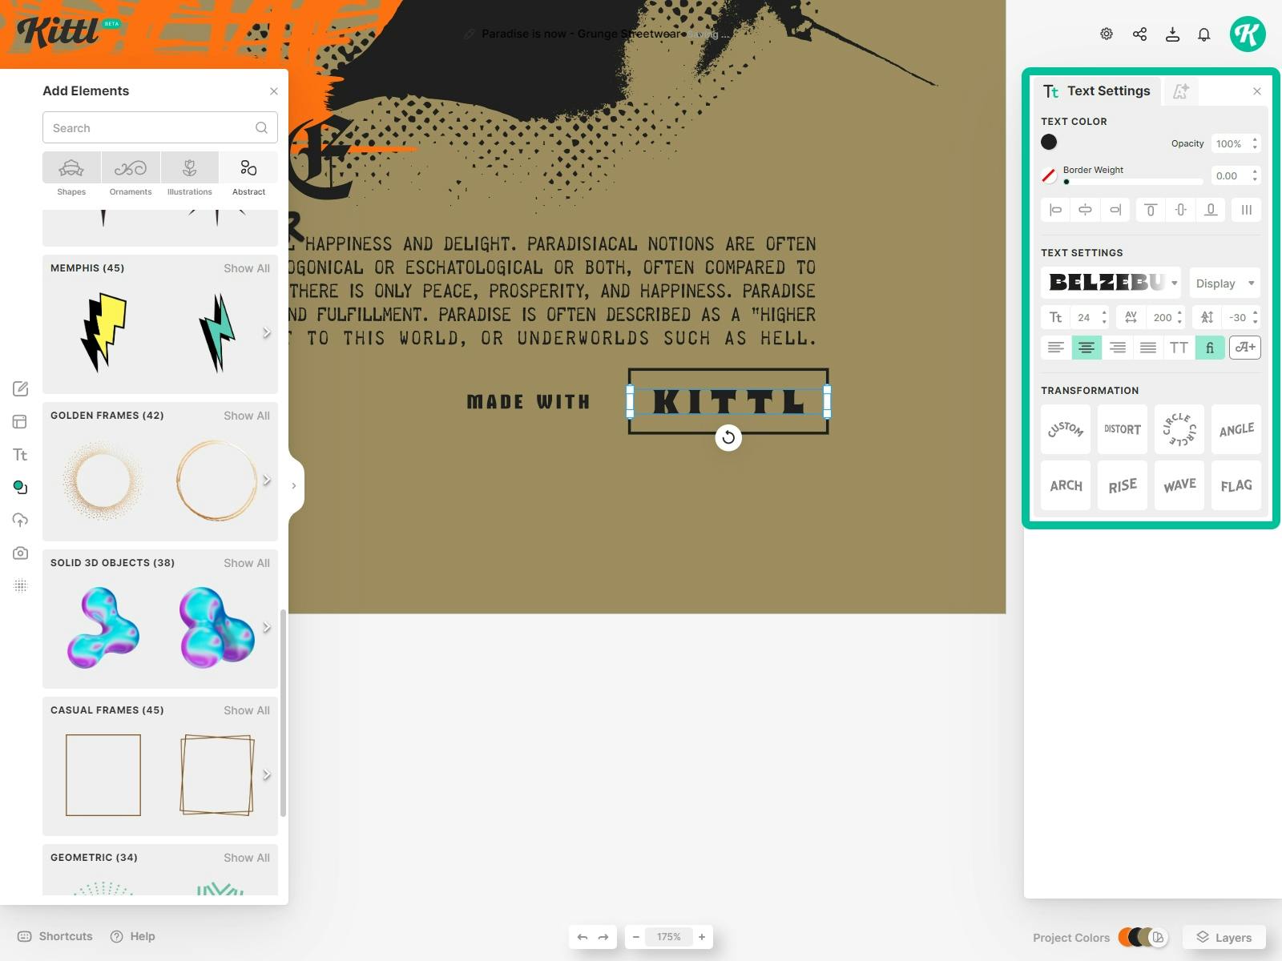The width and height of the screenshot is (1282, 961).
Task: Click the font size stepper arrows
Action: pyautogui.click(x=1104, y=317)
